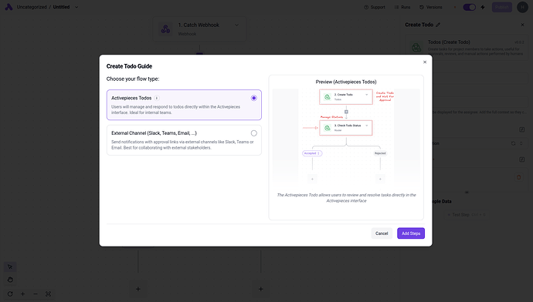Click the Add Steps button
The height and width of the screenshot is (302, 533).
coord(411,233)
